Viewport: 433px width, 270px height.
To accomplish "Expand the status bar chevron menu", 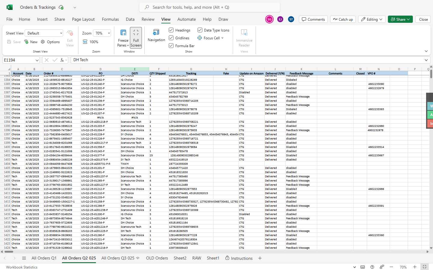I will (355, 267).
